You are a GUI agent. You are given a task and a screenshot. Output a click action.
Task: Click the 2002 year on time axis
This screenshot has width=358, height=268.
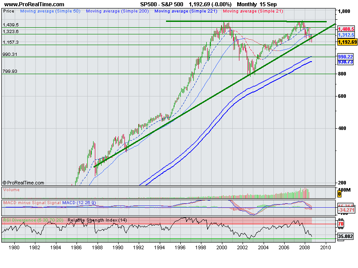point(242,247)
